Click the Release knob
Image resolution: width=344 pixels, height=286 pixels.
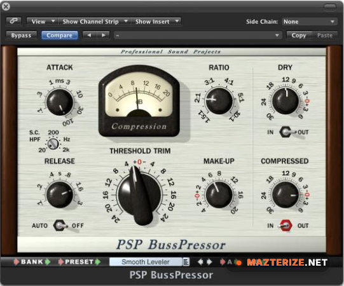click(60, 194)
